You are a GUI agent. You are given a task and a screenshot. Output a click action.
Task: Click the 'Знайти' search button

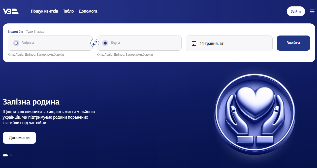click(x=293, y=43)
